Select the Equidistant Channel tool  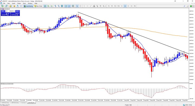click(x=94, y=6)
